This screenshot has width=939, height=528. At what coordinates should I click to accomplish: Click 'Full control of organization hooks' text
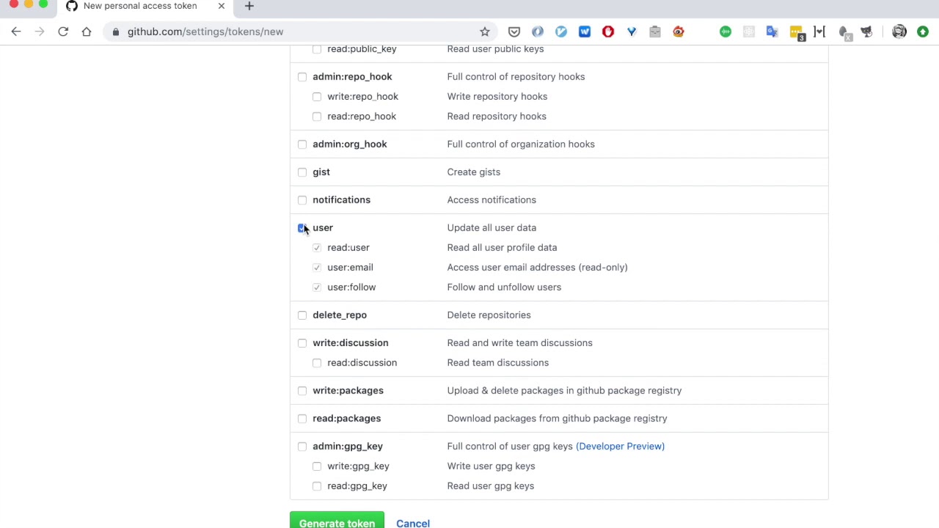[x=521, y=144]
